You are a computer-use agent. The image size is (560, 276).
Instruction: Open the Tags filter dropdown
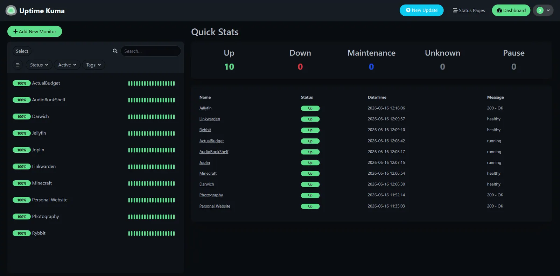[x=93, y=65]
